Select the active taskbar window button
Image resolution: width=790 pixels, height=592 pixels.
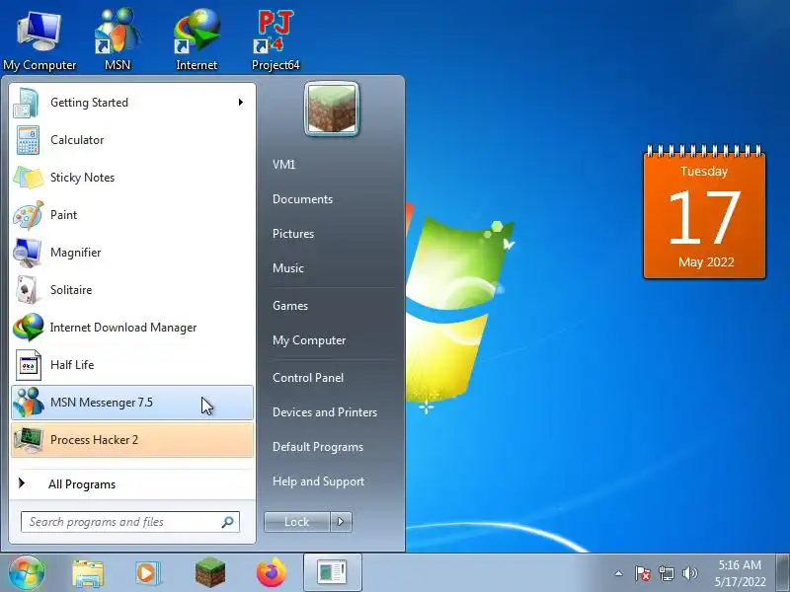point(333,572)
